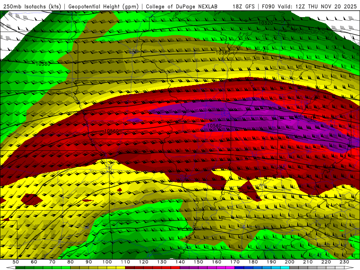
Task: Click the 90 knot scale label
Action: coord(89,262)
